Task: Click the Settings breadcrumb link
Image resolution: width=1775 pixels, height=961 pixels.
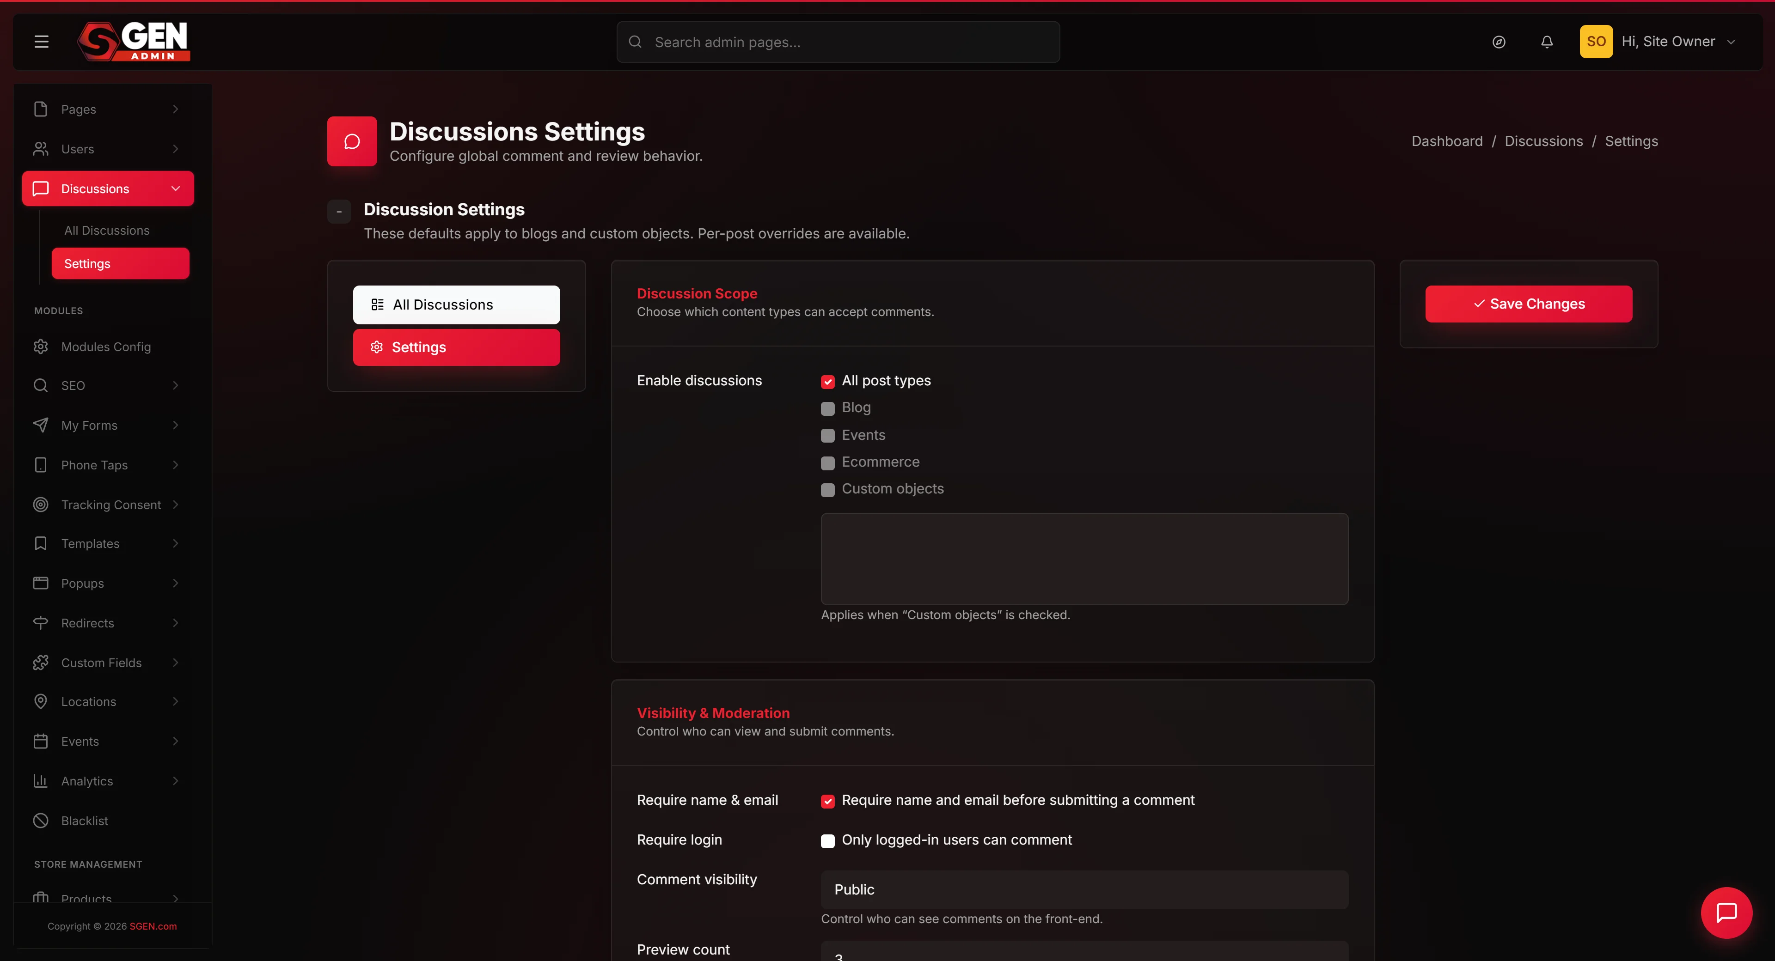Action: coord(1631,141)
